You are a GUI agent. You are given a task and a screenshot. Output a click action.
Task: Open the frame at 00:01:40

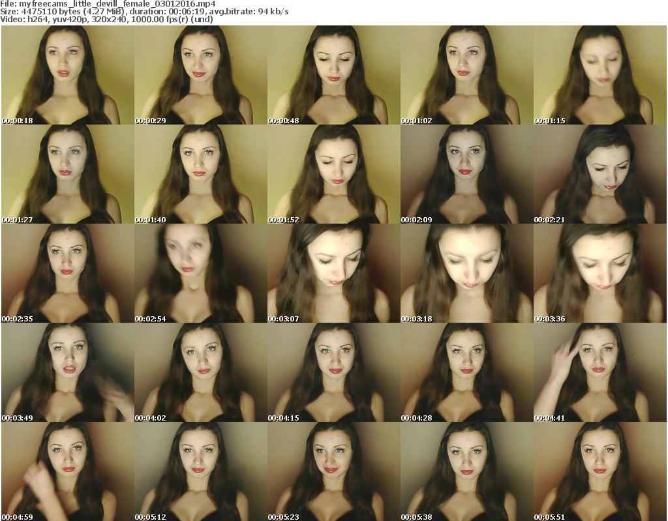(201, 174)
